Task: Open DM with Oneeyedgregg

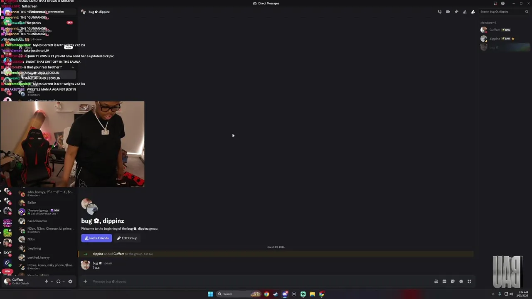Action: [x=46, y=212]
